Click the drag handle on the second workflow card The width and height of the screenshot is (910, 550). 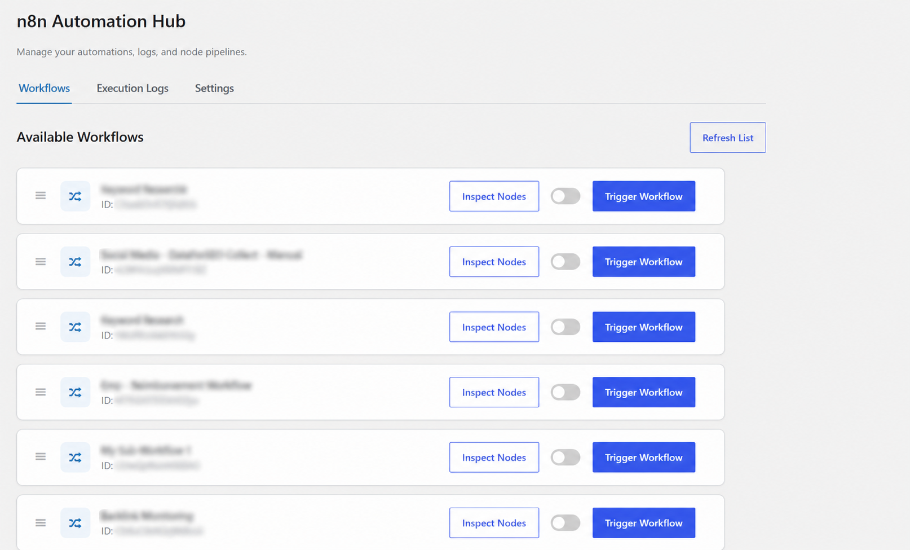(41, 262)
